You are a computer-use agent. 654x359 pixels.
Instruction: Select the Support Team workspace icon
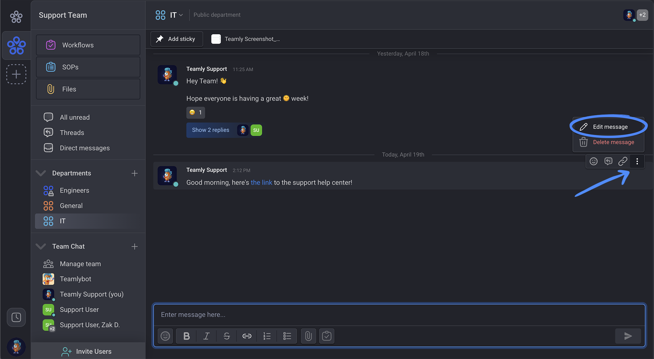pyautogui.click(x=16, y=45)
